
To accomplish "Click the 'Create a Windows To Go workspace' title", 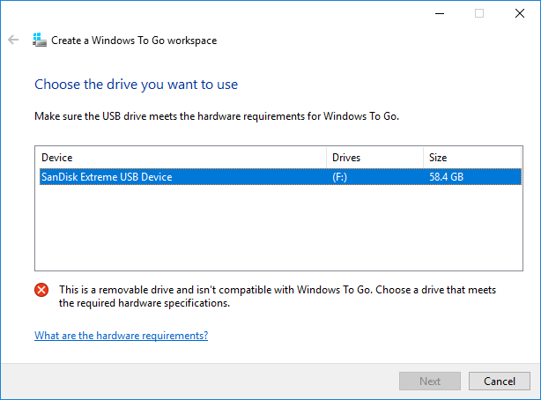I will coord(134,41).
